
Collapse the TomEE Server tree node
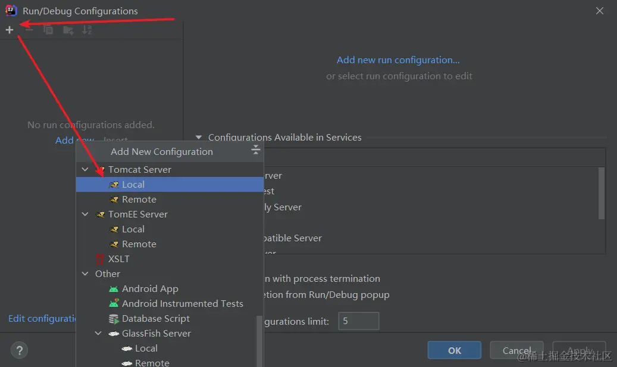(x=85, y=214)
